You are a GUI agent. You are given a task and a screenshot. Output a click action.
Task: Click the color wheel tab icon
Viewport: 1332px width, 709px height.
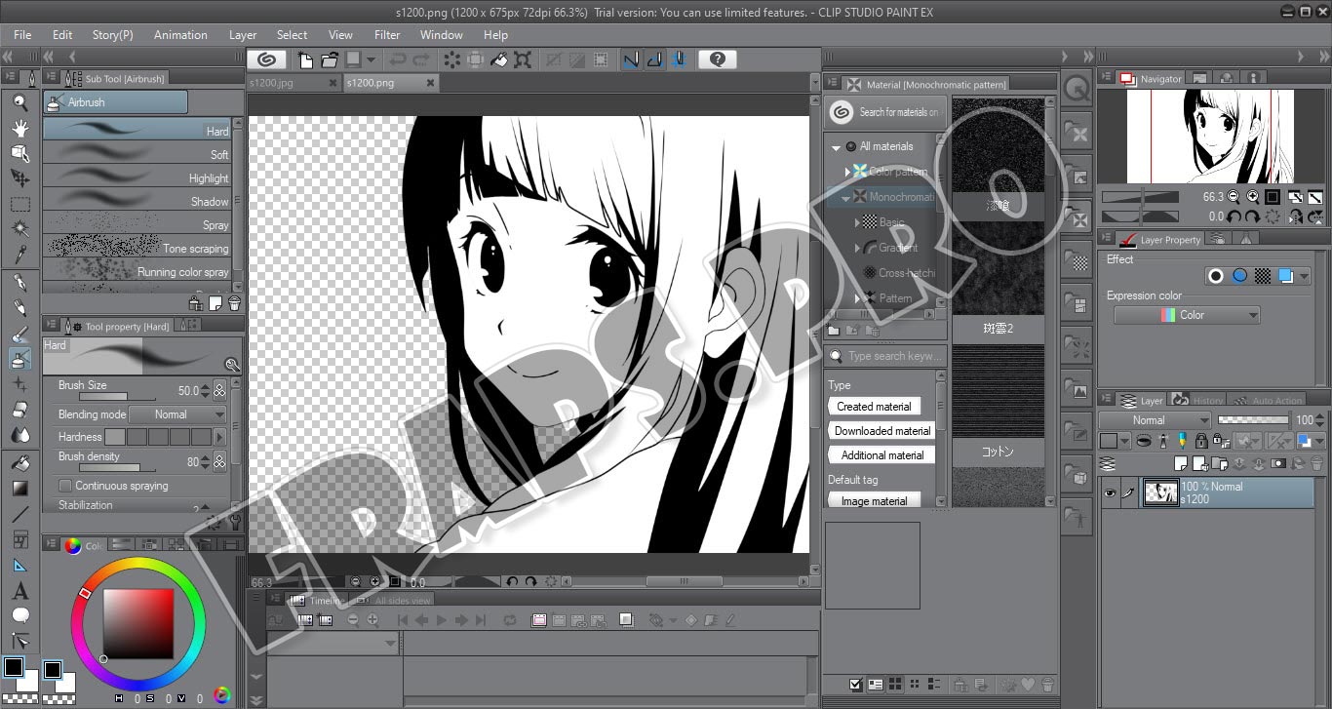coord(72,546)
